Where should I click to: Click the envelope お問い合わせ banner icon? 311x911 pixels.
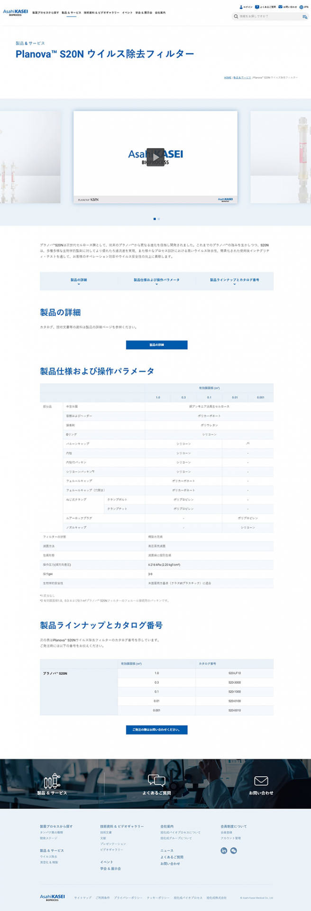tap(261, 781)
